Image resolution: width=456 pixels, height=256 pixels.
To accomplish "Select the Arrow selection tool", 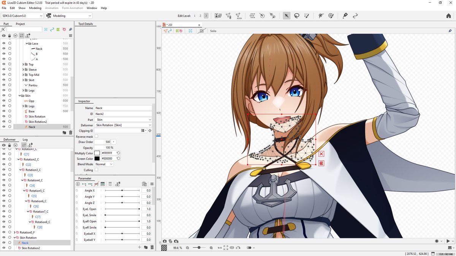I will coord(286,16).
